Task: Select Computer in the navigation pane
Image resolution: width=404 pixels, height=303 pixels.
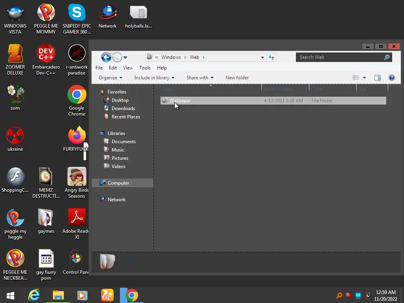Action: (x=123, y=183)
